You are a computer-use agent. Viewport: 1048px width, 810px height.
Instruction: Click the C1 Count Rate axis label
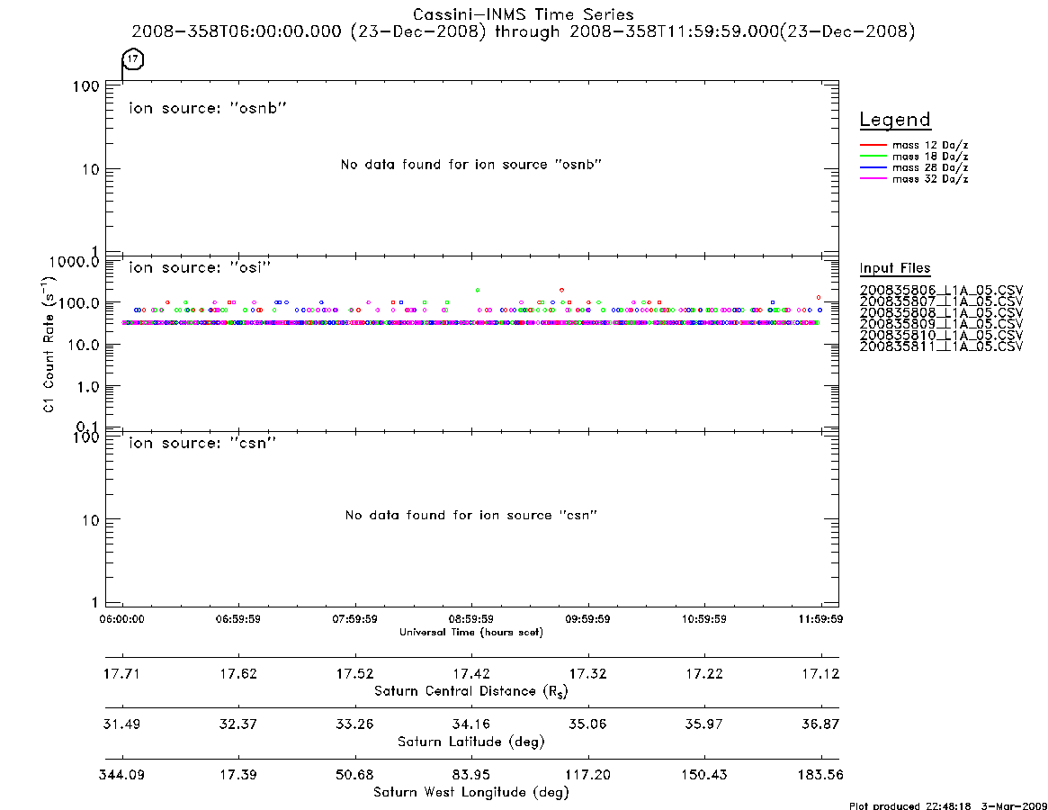click(49, 344)
